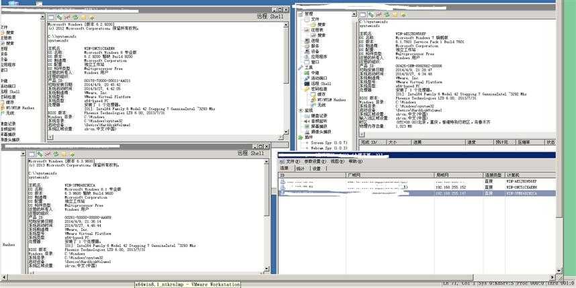Click x64win8.1_ntkrnlmp VMware Workstation taskbar button

click(187, 285)
